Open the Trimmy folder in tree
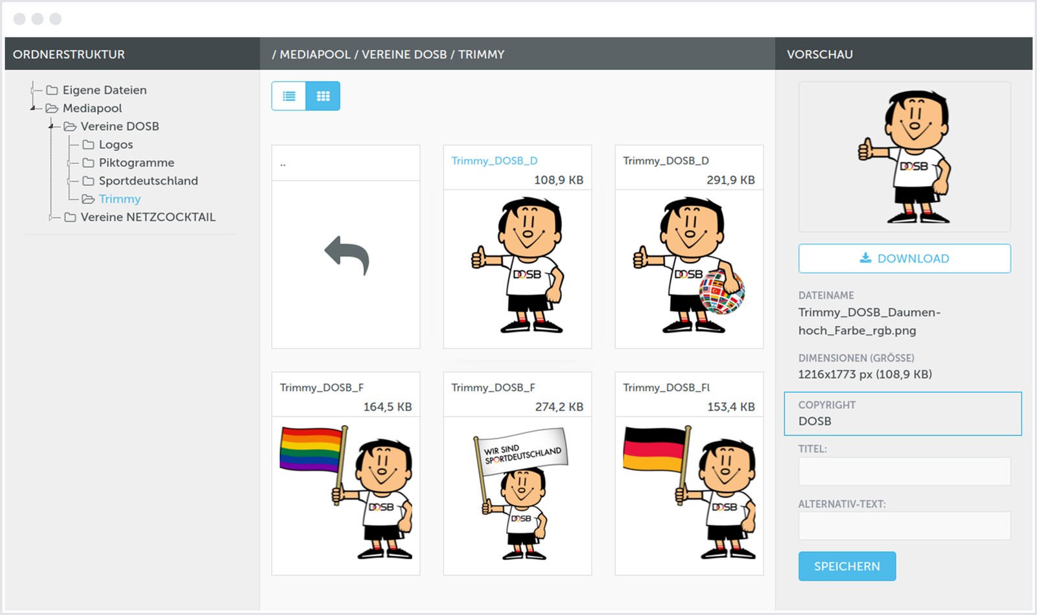The width and height of the screenshot is (1037, 615). [x=119, y=199]
